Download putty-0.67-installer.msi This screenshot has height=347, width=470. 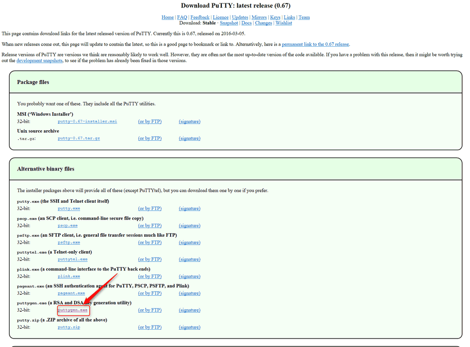(87, 121)
